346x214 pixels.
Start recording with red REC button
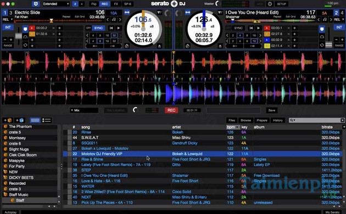coord(171,110)
